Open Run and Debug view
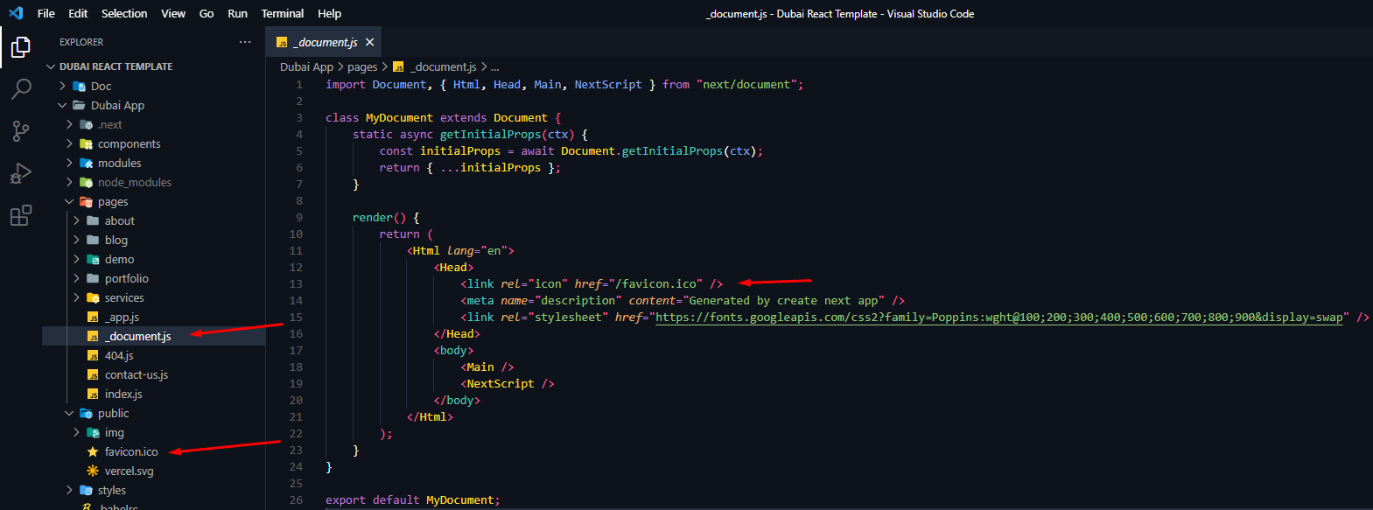 point(20,173)
